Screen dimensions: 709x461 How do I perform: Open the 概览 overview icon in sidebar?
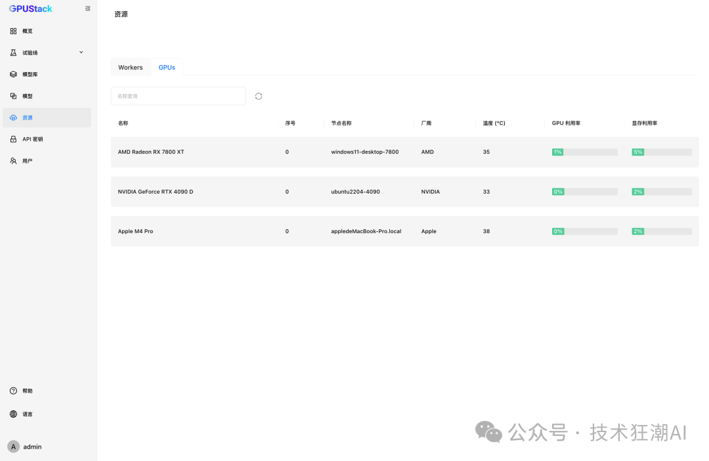coord(13,32)
